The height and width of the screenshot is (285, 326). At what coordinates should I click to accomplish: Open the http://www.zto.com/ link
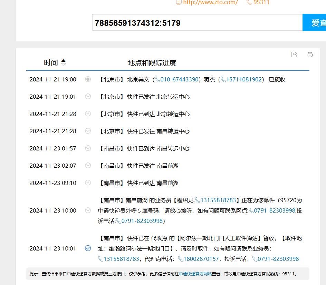[x=210, y=2]
